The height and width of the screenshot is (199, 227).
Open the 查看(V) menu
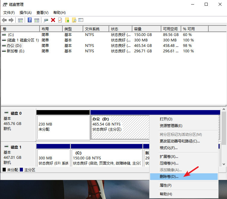coord(42,12)
